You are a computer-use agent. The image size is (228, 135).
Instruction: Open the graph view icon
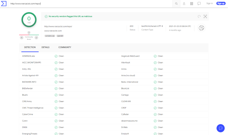[x=205, y=16]
